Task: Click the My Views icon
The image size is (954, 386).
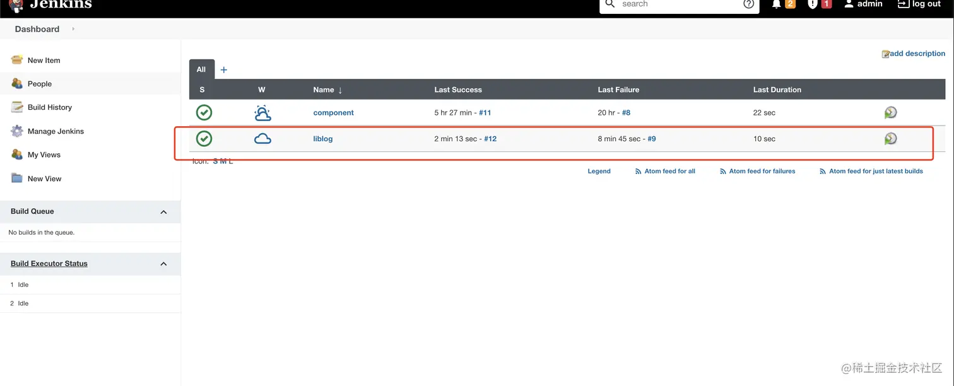Action: pyautogui.click(x=17, y=155)
